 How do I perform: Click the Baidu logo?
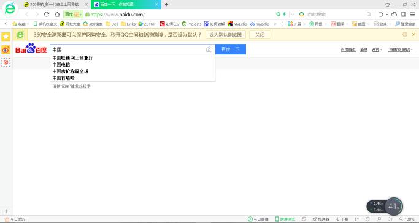[31, 48]
